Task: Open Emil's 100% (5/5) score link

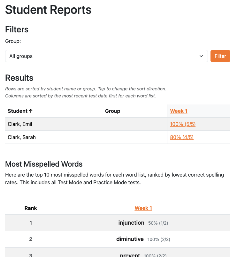Action: click(183, 124)
